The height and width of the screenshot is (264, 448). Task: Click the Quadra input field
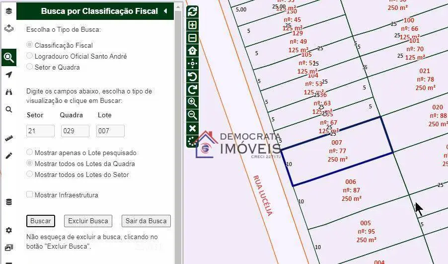click(75, 131)
